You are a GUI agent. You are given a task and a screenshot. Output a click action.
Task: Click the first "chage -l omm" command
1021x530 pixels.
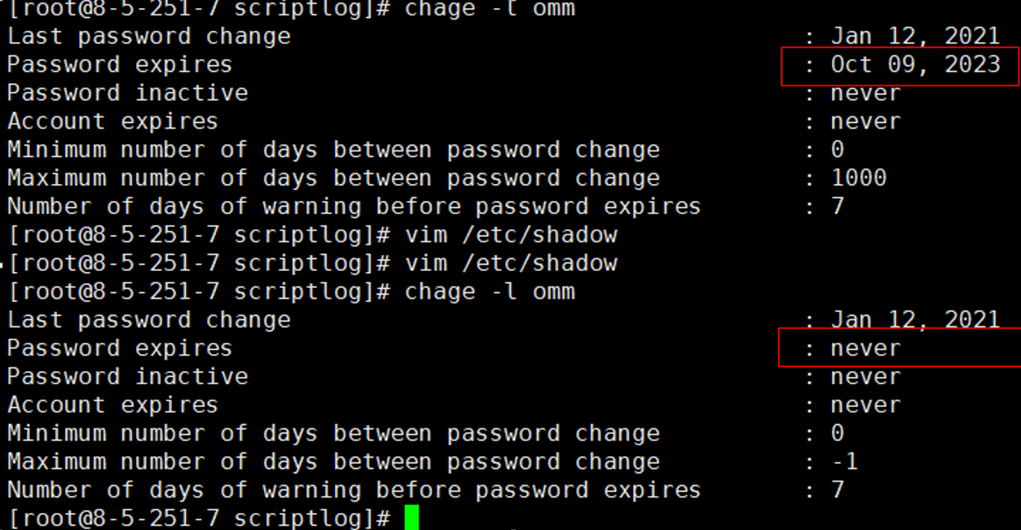point(490,10)
